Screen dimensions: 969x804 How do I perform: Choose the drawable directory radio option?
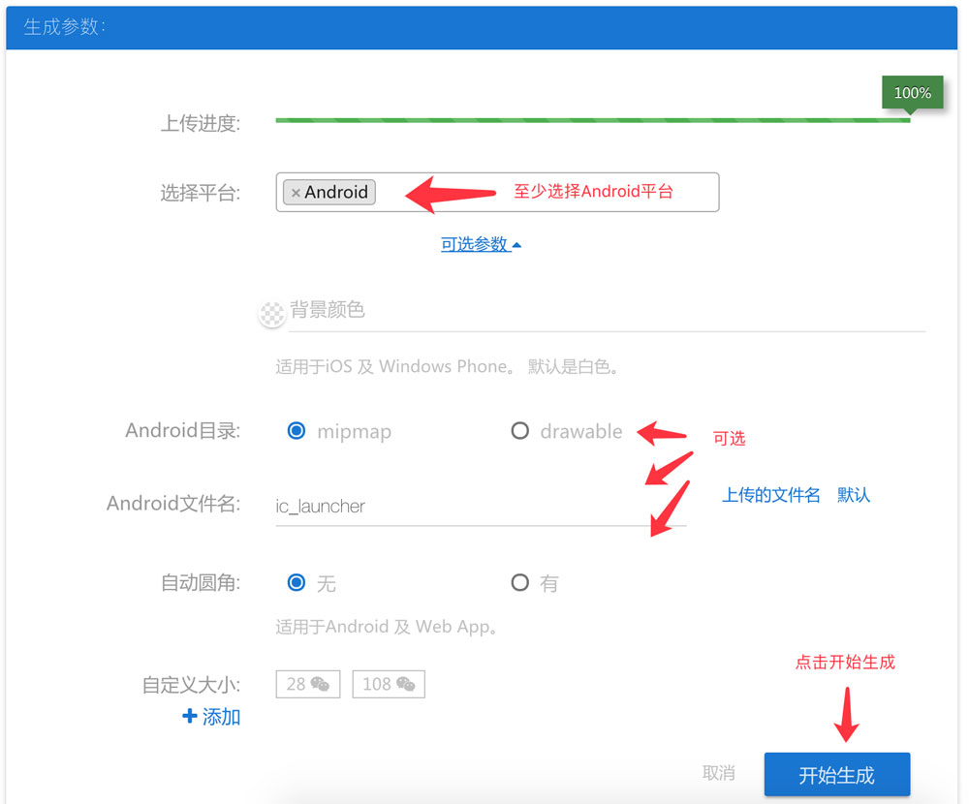pos(520,431)
